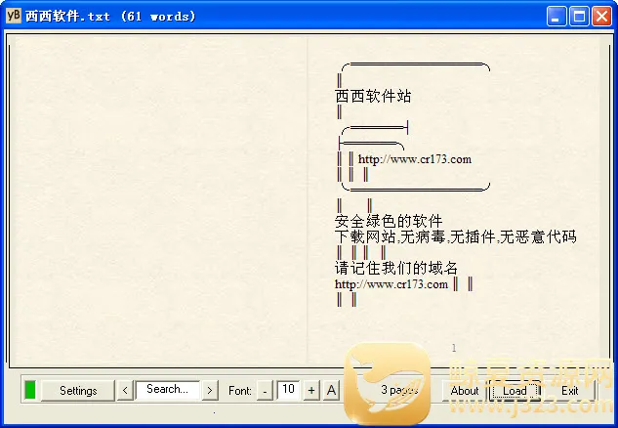This screenshot has width=618, height=428.
Task: Click inside the Search text box
Action: [167, 389]
